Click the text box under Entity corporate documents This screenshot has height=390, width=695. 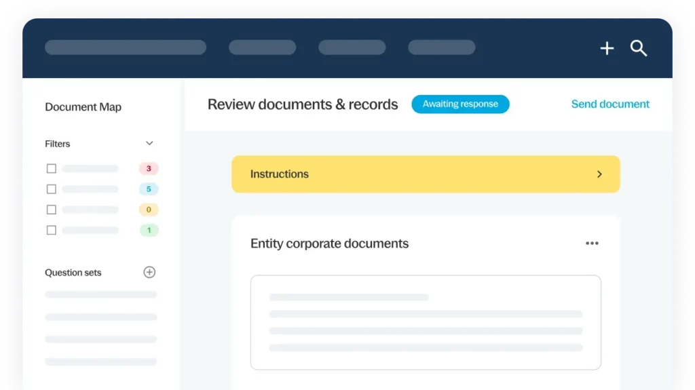point(426,322)
